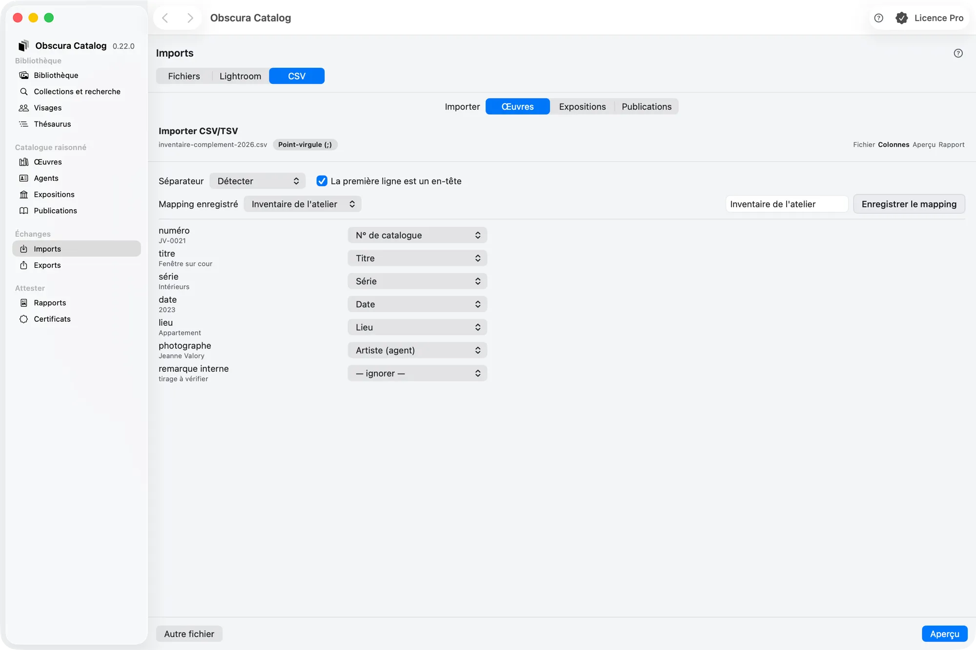This screenshot has height=650, width=976.
Task: Click the Autre fichier button
Action: coord(189,633)
